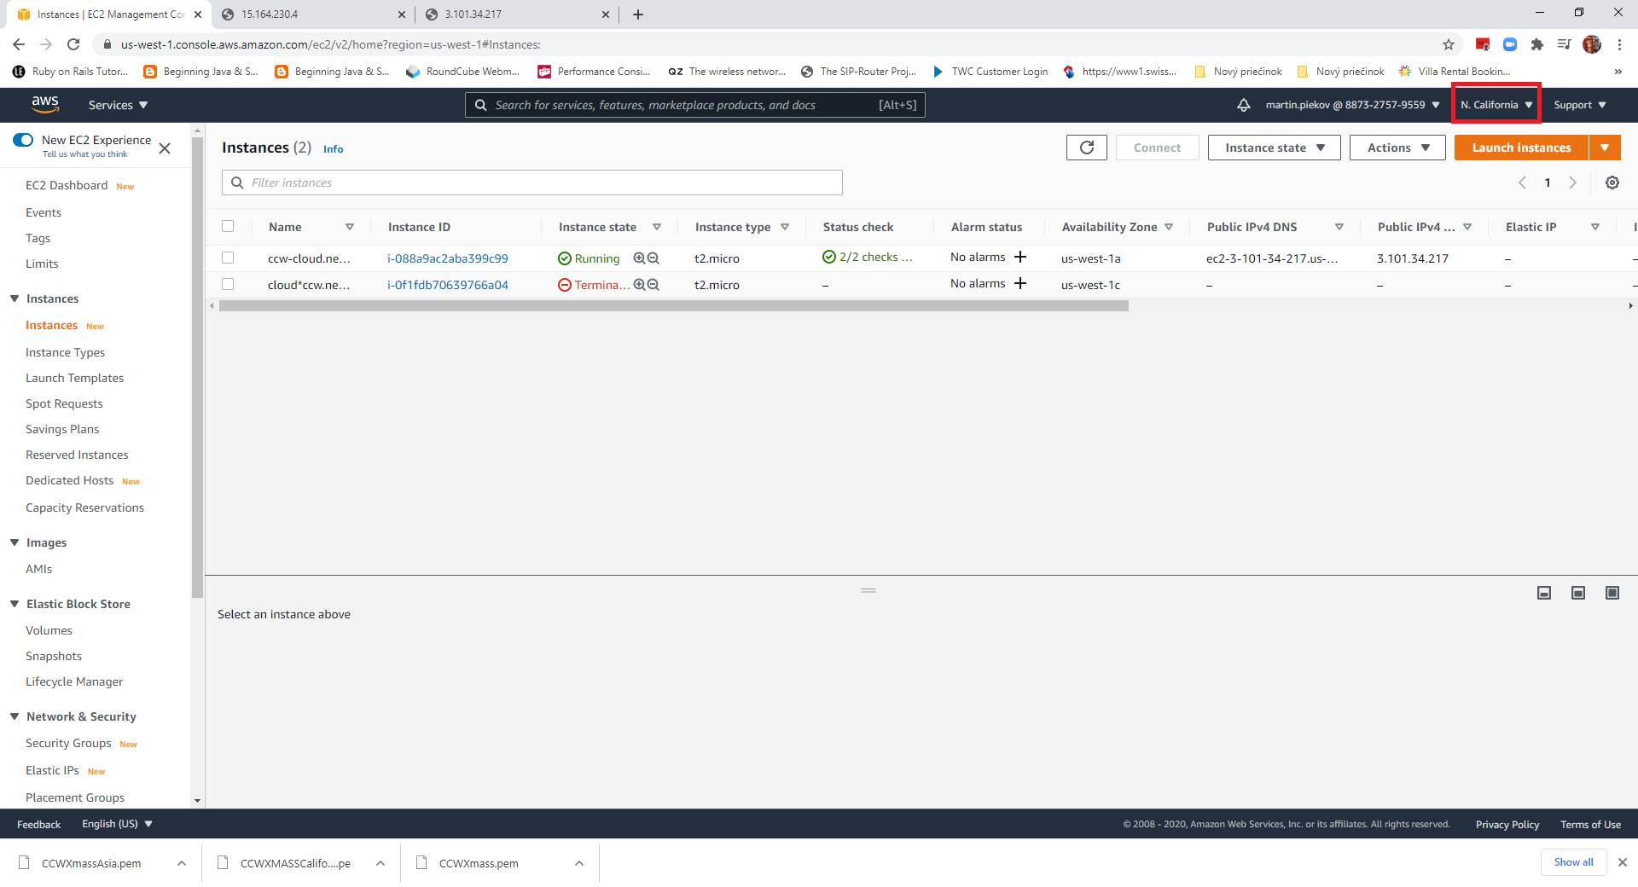
Task: Collapse the Network & Security section
Action: click(15, 716)
